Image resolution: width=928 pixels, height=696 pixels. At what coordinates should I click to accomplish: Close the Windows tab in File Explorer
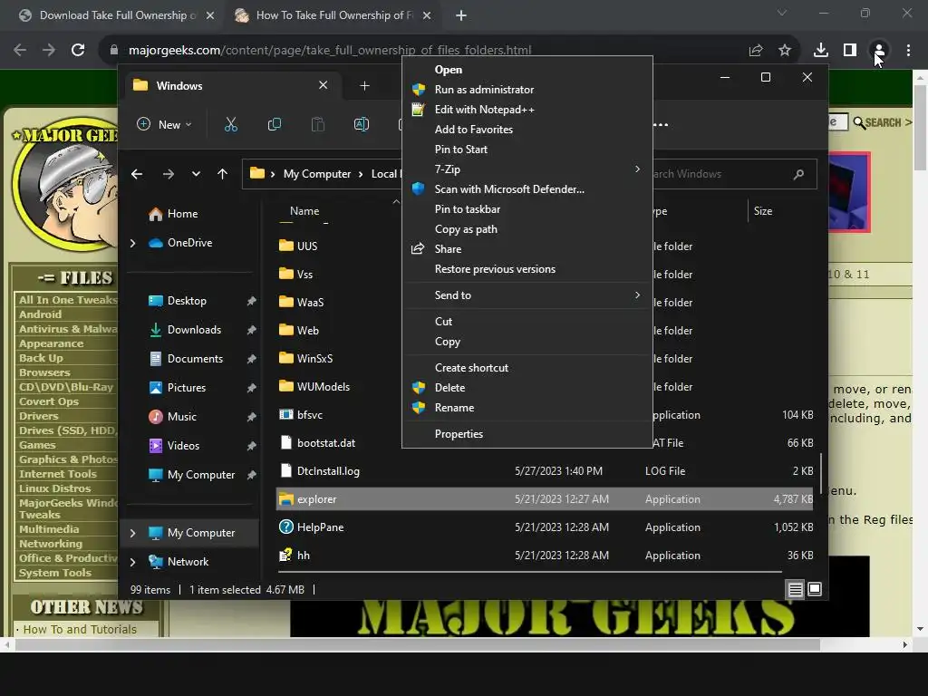click(324, 85)
